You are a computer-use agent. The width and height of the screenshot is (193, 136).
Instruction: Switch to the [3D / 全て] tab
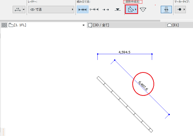click(126, 25)
